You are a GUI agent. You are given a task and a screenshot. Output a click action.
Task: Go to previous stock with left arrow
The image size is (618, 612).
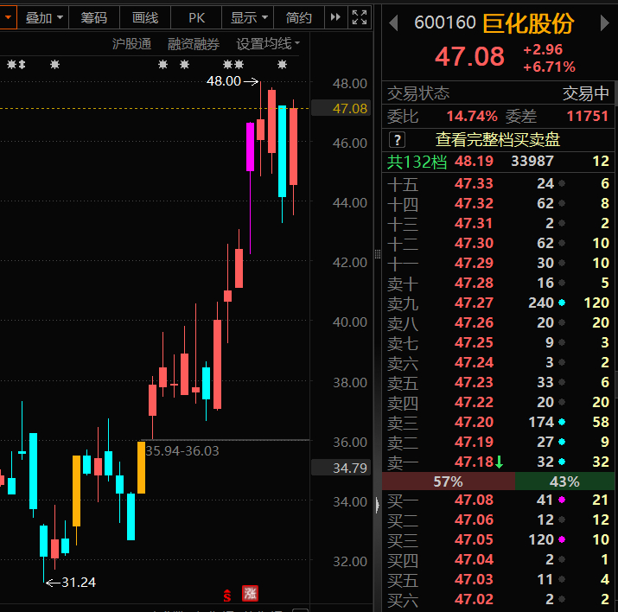pyautogui.click(x=393, y=22)
